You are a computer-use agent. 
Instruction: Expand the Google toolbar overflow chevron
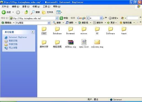pyautogui.click(x=106, y=17)
